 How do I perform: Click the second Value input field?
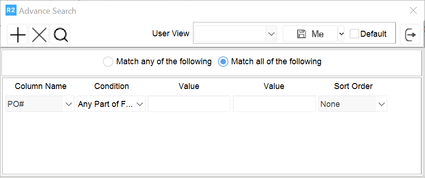coord(274,104)
